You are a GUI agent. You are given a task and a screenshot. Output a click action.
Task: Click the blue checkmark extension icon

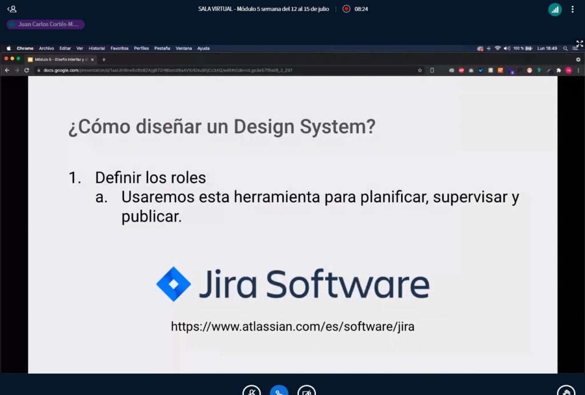point(480,70)
